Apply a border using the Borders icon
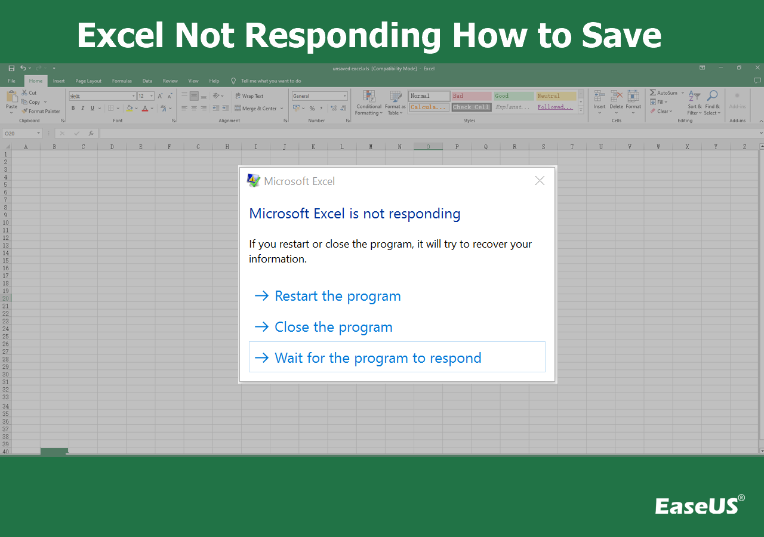Image resolution: width=764 pixels, height=537 pixels. tap(111, 109)
